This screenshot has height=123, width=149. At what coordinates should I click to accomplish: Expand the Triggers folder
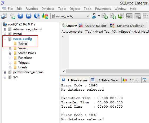click(10, 63)
